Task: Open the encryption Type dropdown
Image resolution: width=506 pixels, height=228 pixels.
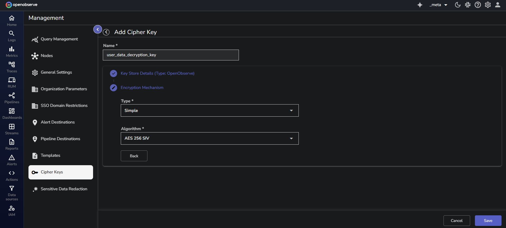Action: click(x=209, y=111)
